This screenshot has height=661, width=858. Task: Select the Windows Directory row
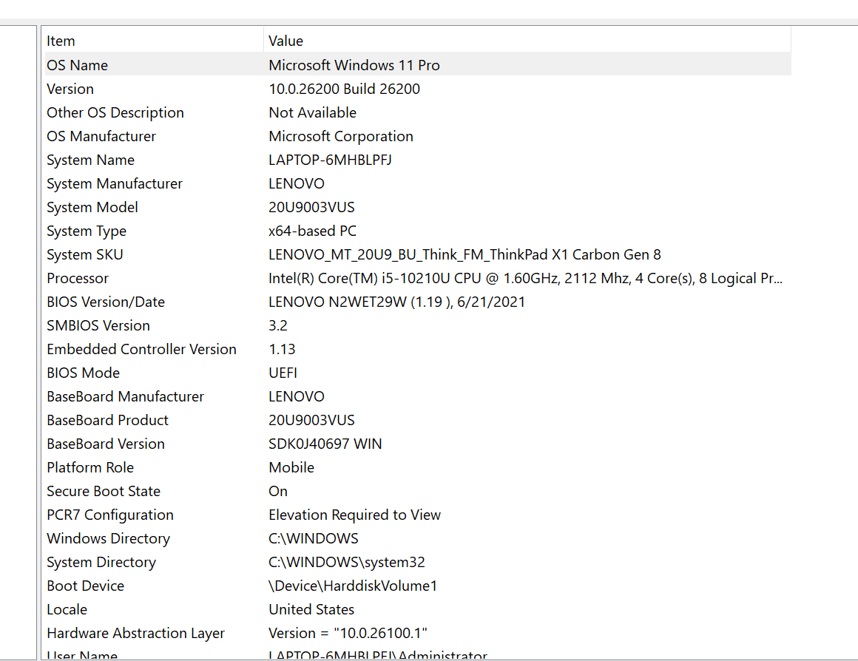[417, 538]
